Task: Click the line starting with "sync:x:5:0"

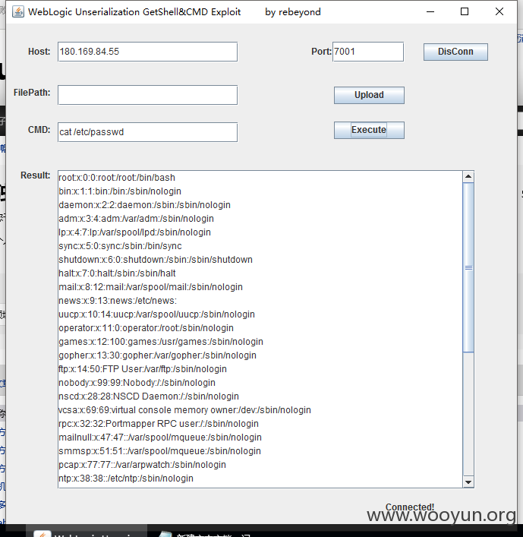Action: coord(120,246)
